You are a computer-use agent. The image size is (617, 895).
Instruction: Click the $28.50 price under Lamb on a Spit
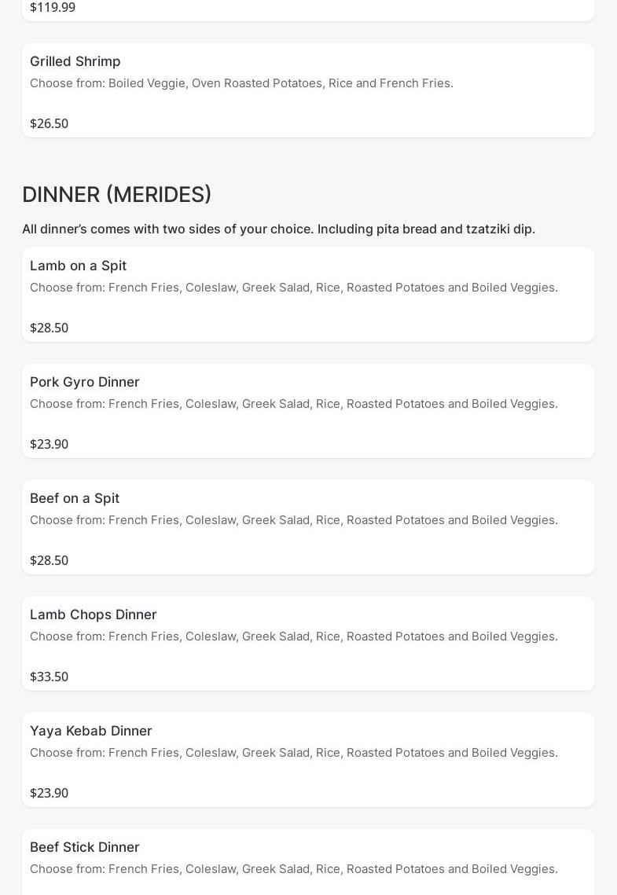coord(49,328)
